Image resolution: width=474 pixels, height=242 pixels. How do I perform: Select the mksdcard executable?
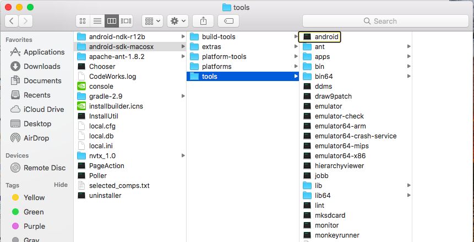(324, 216)
